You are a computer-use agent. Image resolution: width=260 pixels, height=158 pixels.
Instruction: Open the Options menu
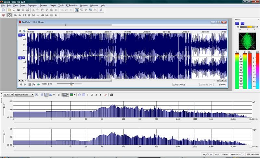84,6
